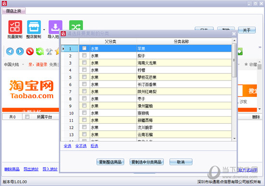Go back with the blue left arrow
265x186 pixels.
point(10,52)
